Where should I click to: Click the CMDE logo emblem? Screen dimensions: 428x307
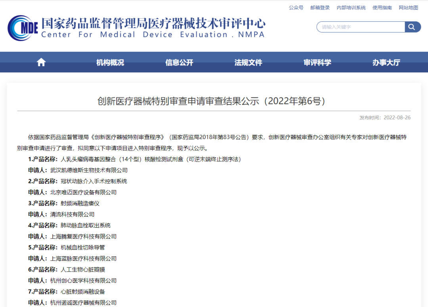point(23,28)
